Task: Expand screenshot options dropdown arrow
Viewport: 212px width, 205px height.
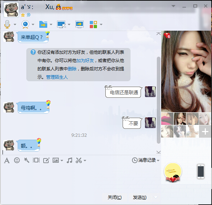Action: pos(85,161)
